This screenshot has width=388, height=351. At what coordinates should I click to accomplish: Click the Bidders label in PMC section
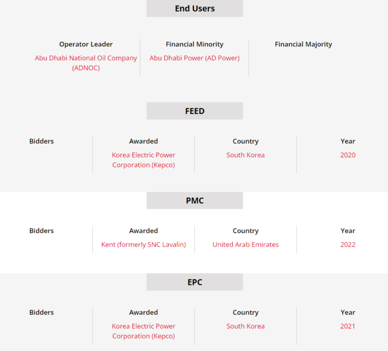pyautogui.click(x=41, y=231)
